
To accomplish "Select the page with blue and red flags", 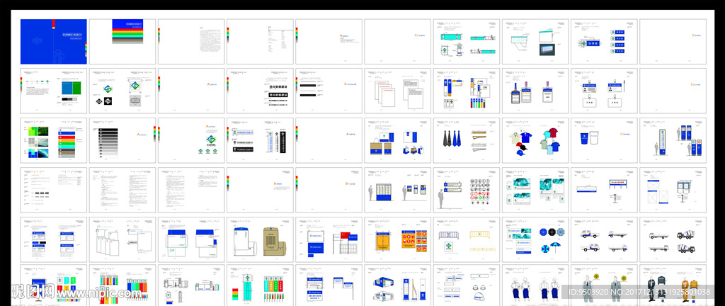I will [329, 239].
